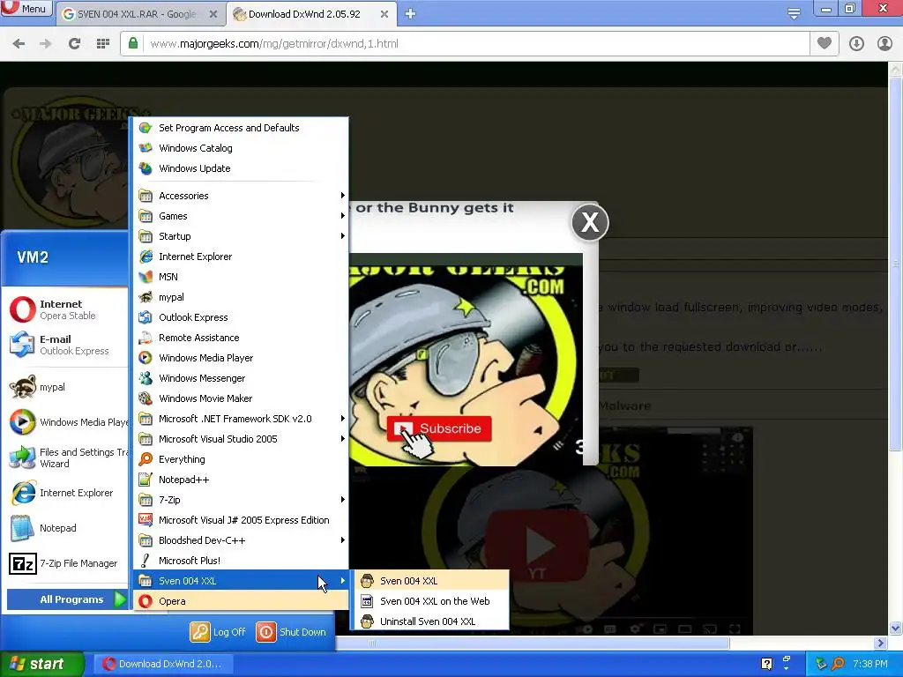
Task: Open MSN from programs list
Action: point(241,277)
